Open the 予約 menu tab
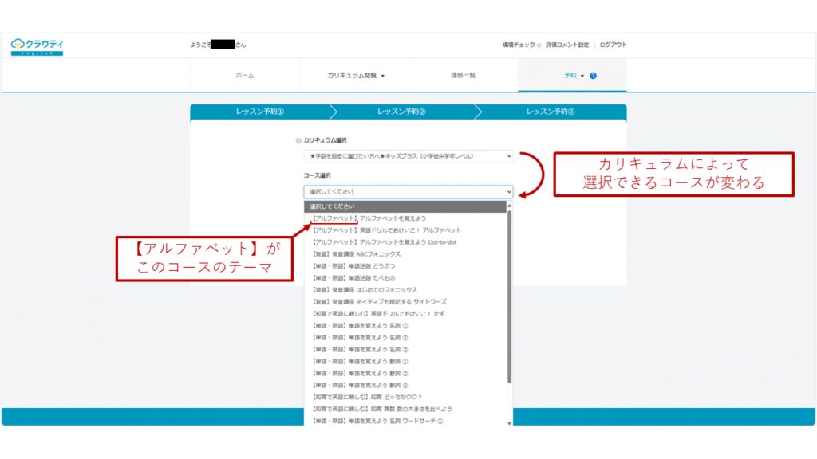817x459 pixels. coord(570,76)
